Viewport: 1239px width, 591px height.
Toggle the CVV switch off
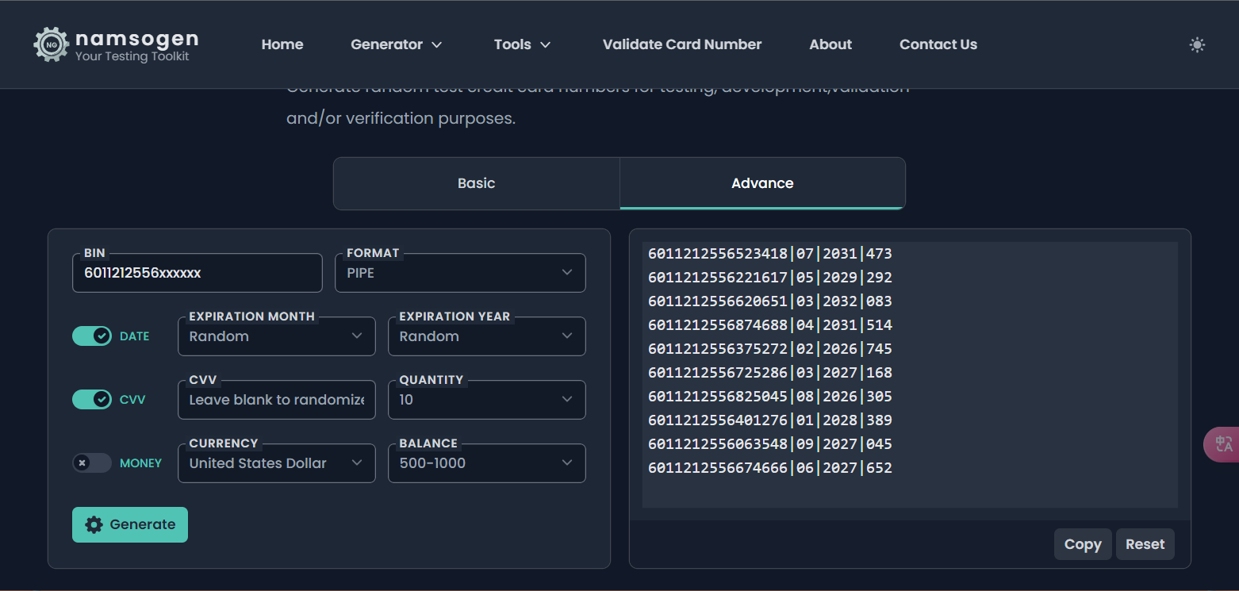(92, 400)
